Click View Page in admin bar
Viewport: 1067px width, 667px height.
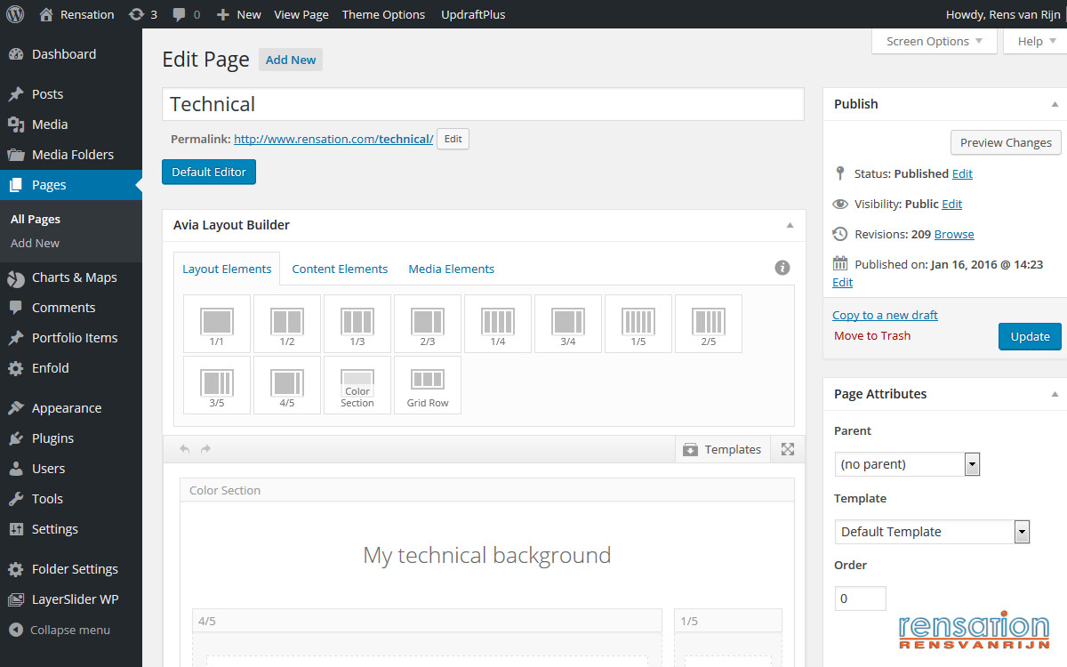pyautogui.click(x=301, y=14)
